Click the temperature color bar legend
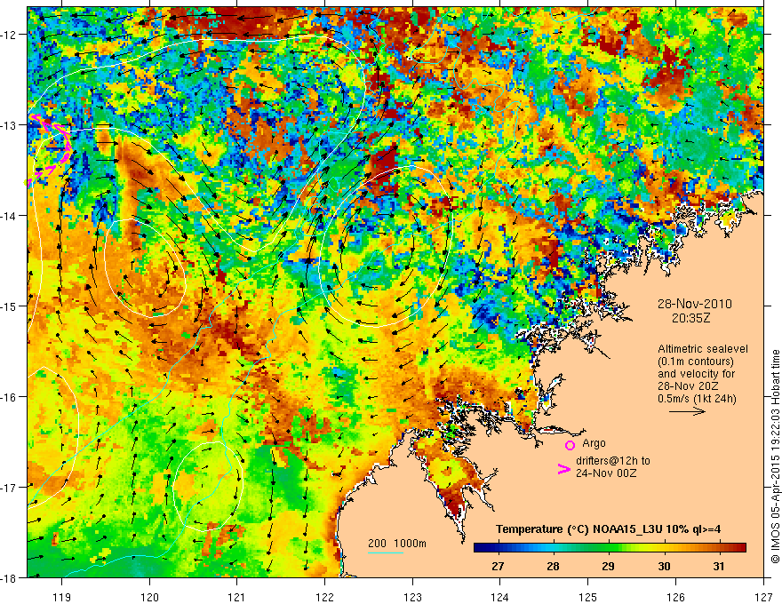The width and height of the screenshot is (782, 604). (x=610, y=547)
